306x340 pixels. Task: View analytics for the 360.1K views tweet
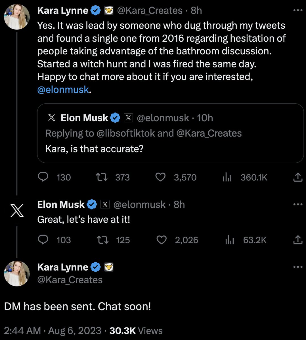227,177
